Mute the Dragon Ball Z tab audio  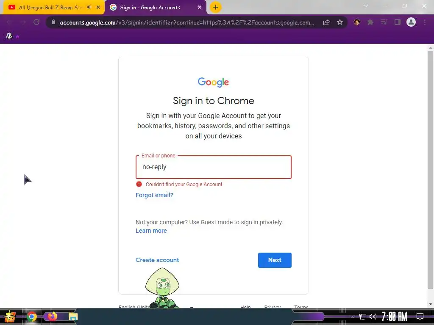pyautogui.click(x=89, y=7)
